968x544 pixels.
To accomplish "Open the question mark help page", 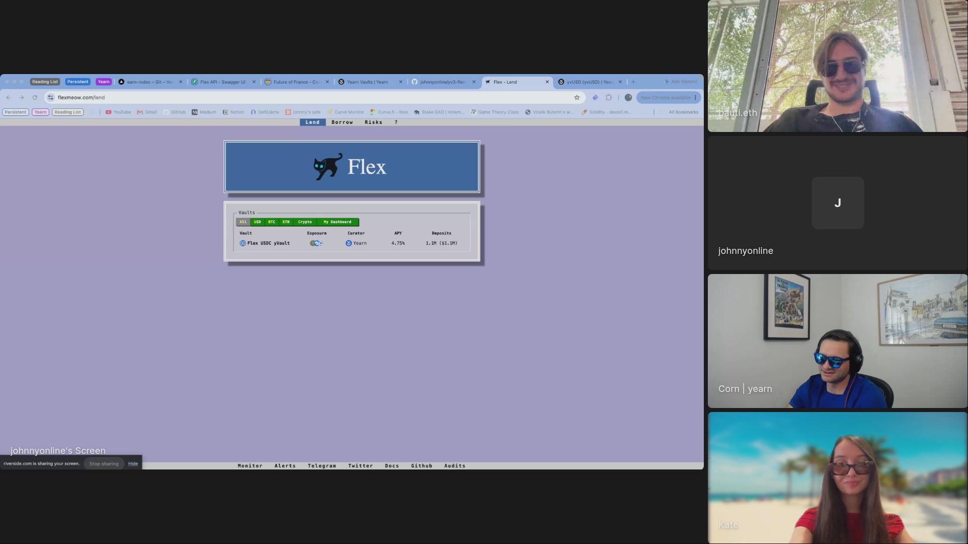I will 396,122.
